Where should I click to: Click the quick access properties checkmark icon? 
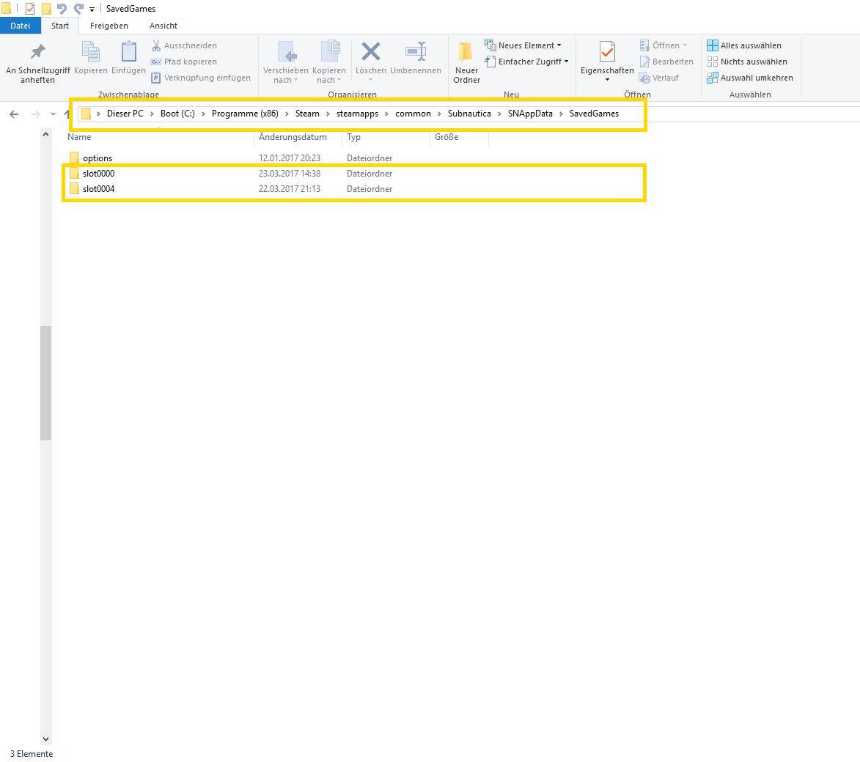click(x=30, y=9)
